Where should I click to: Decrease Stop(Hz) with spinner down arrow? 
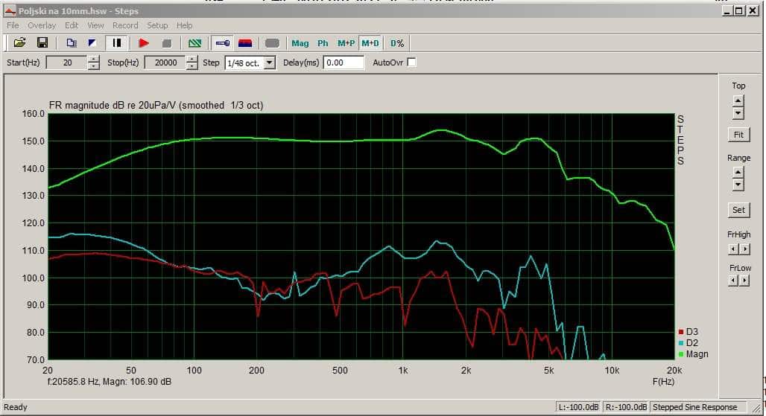pyautogui.click(x=192, y=65)
